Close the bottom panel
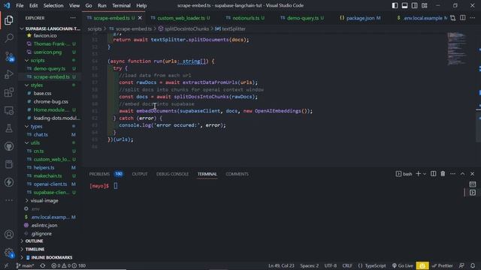The width and height of the screenshot is (481, 270). [473, 174]
